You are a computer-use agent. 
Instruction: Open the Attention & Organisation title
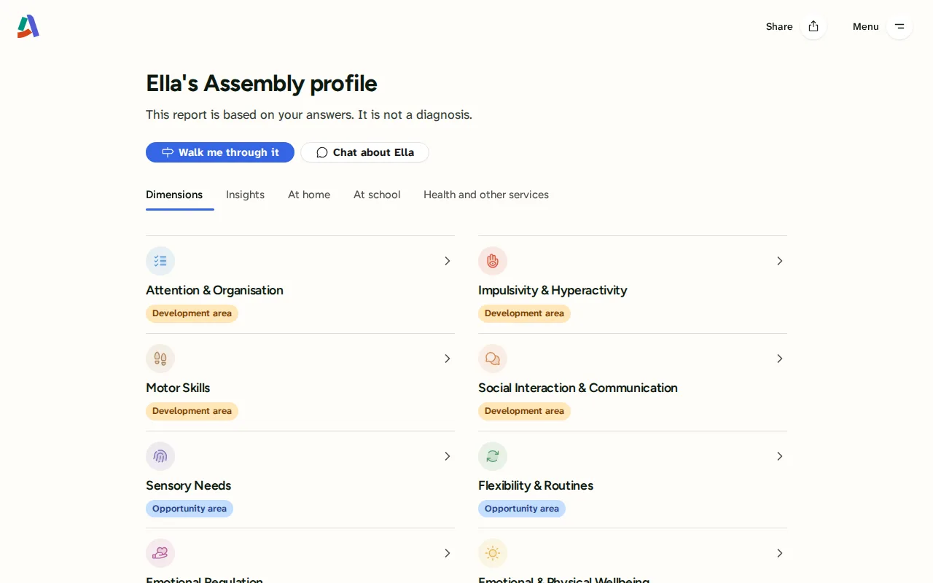214,290
